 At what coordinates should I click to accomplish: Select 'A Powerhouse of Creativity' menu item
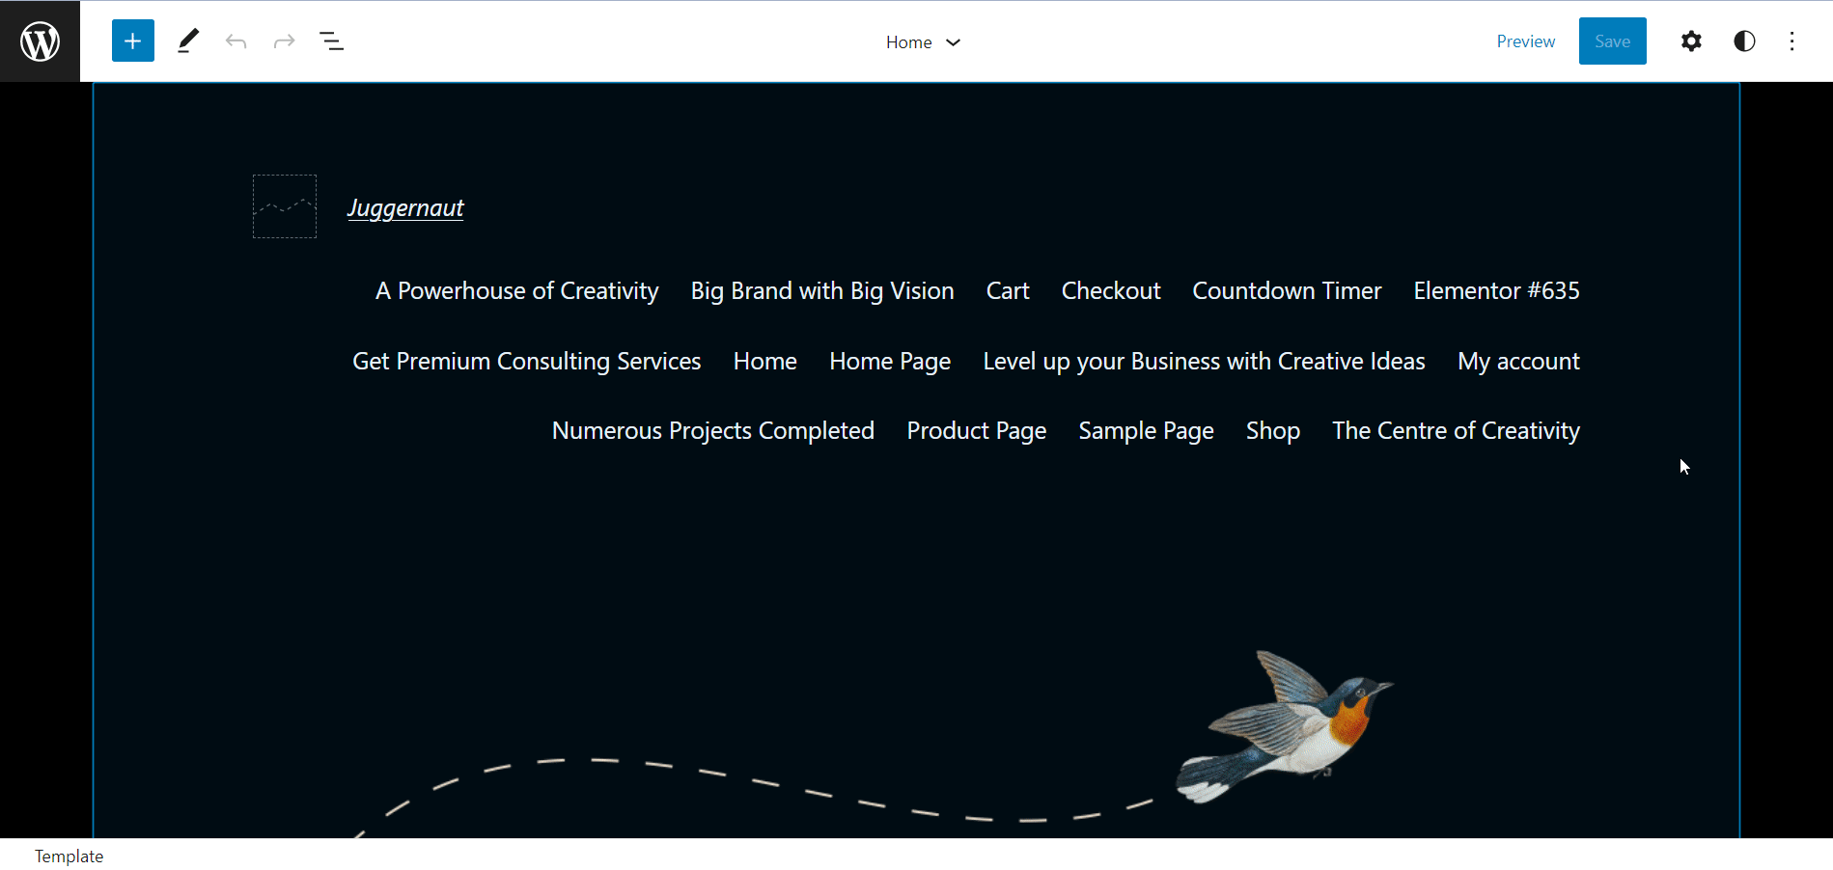point(517,291)
